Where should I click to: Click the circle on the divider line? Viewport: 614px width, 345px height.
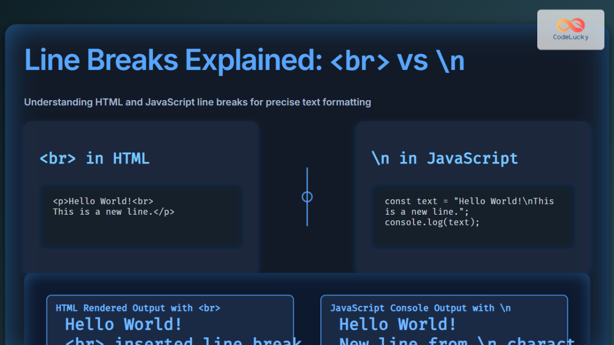coord(307,196)
